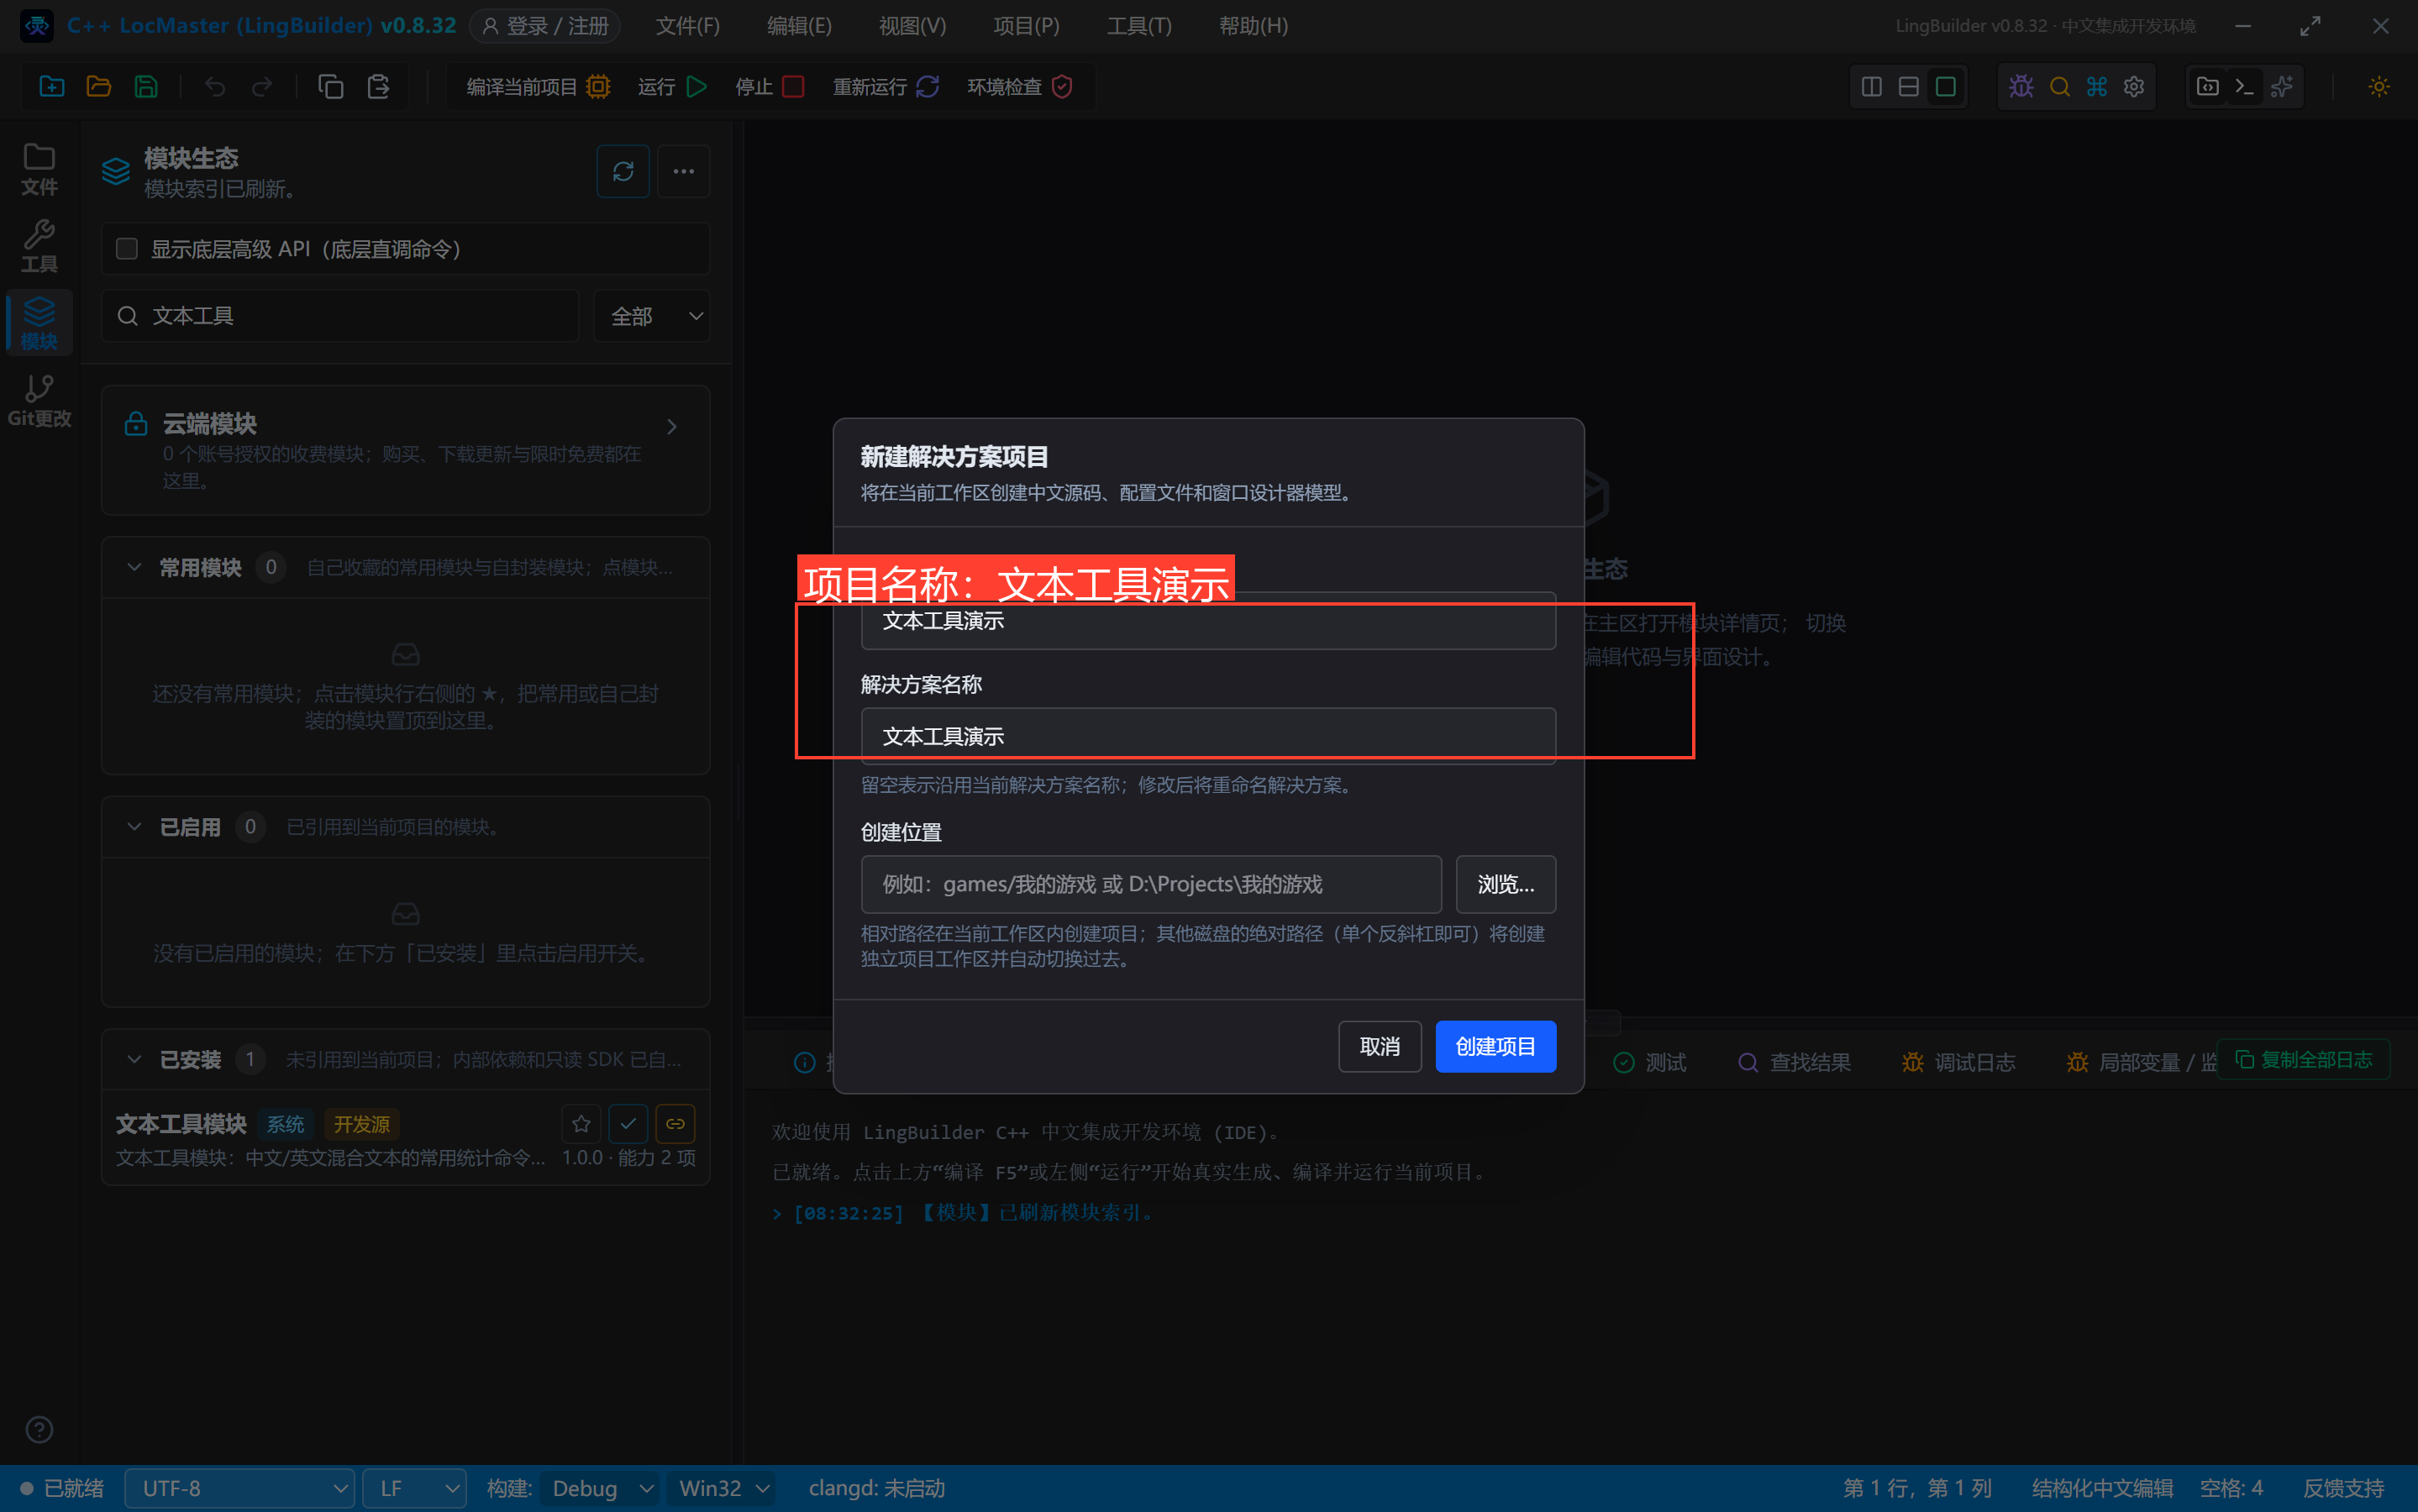Click the 创建项目 button

(1495, 1046)
